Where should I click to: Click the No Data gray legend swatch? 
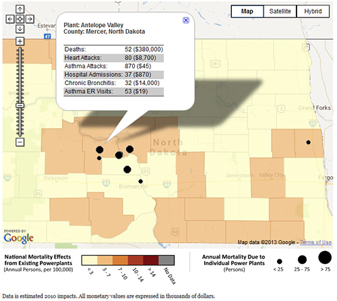tap(166, 261)
